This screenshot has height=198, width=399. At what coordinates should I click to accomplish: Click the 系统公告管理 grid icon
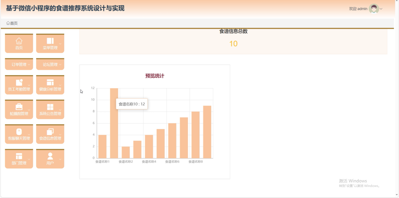click(x=50, y=107)
